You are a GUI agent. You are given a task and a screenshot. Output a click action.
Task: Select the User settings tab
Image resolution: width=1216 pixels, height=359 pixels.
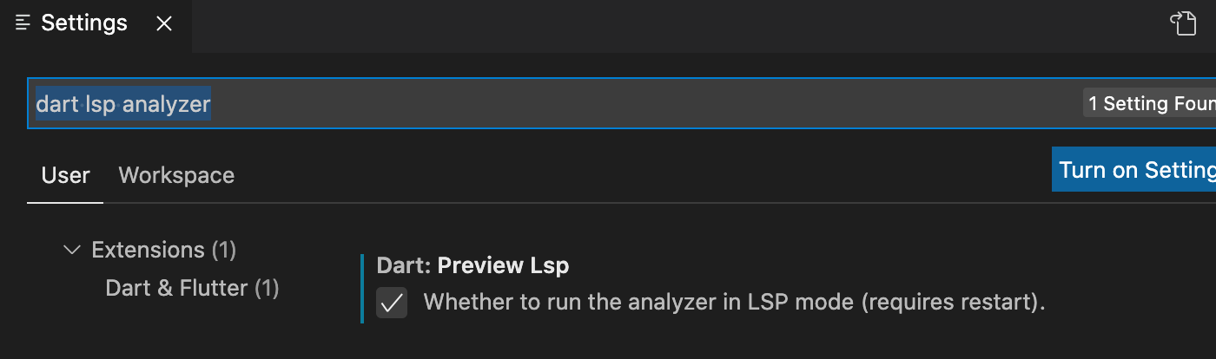tap(66, 175)
